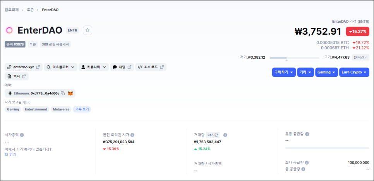Select the Gaming tag
Screen dimensions: 374x181
(x=13, y=109)
